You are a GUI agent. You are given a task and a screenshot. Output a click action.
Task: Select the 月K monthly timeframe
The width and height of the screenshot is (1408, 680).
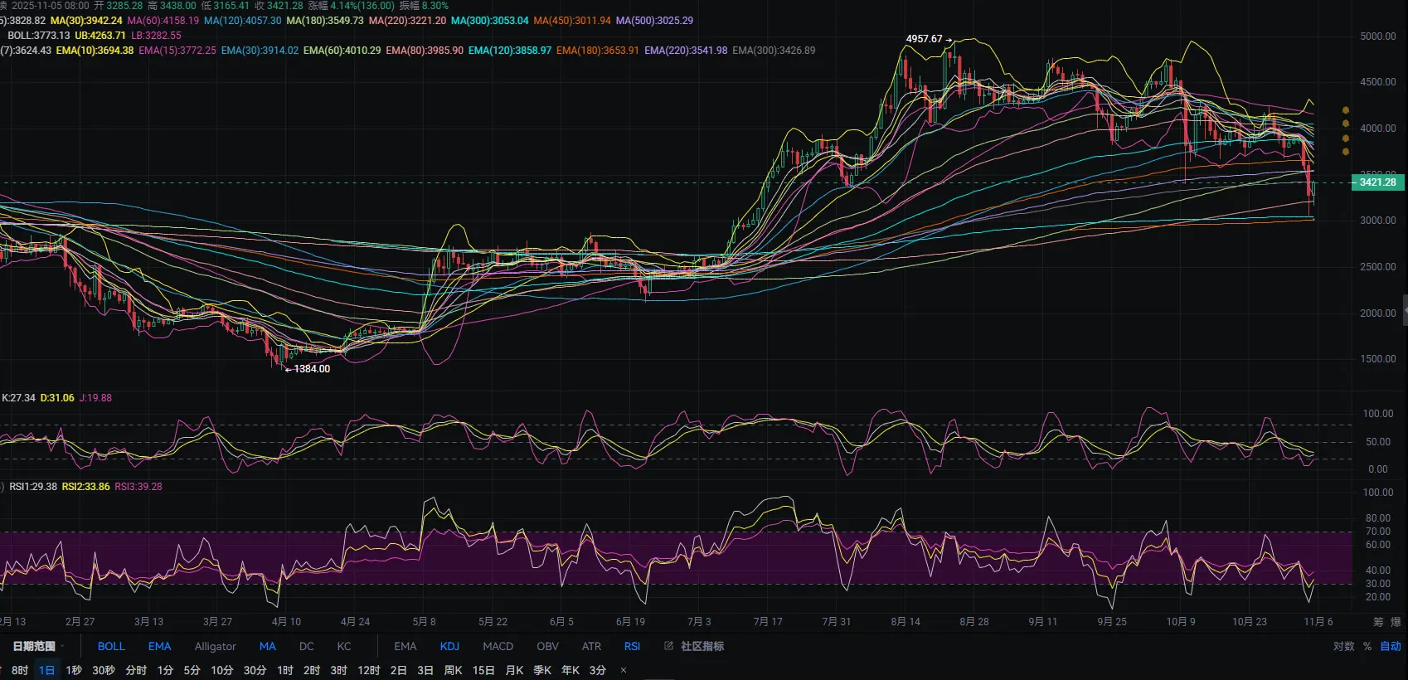[514, 670]
